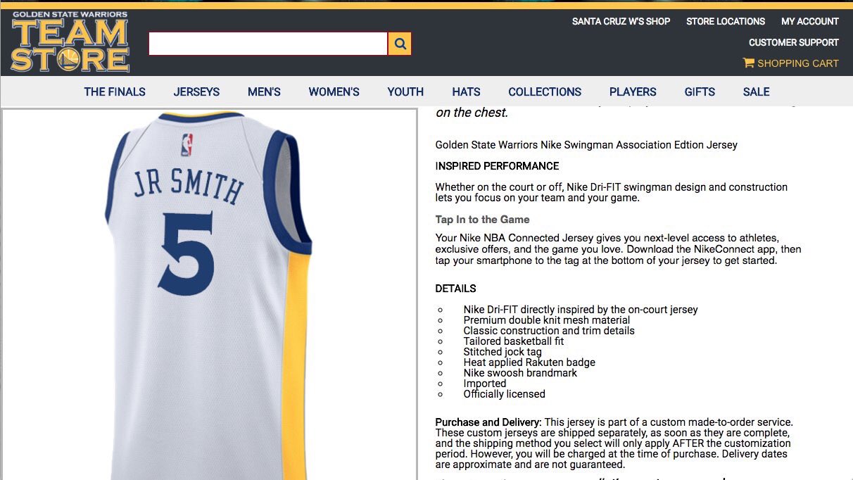Click 'Officially licensed' bullet
This screenshot has width=853, height=480.
click(504, 394)
